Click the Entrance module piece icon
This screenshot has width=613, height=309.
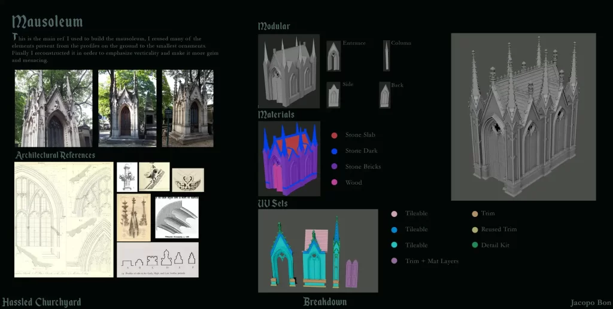(x=333, y=57)
